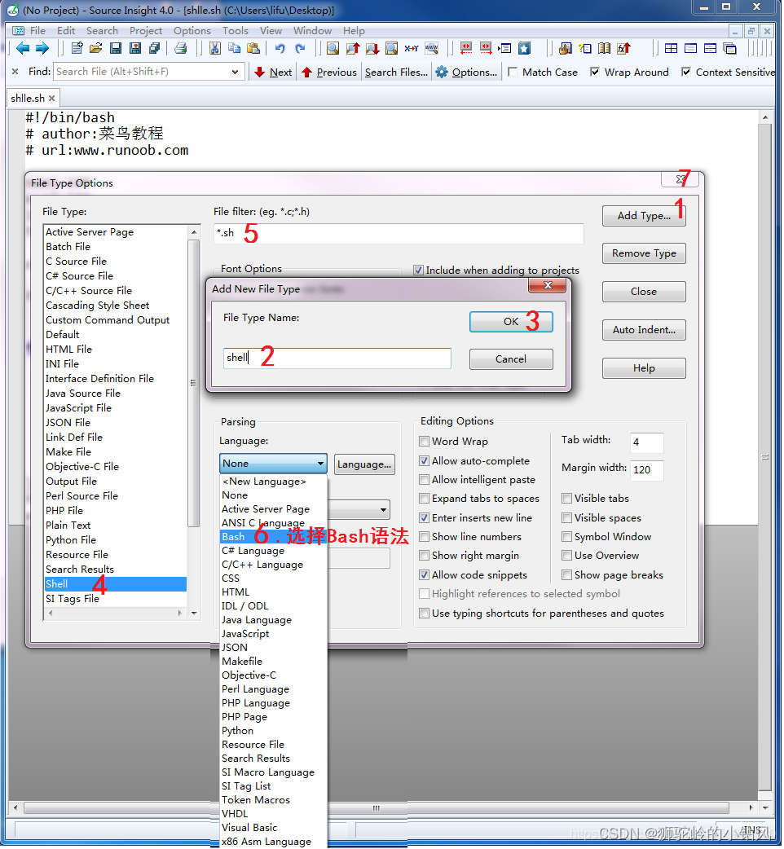
Task: Uncheck Allow auto-complete
Action: coord(425,461)
